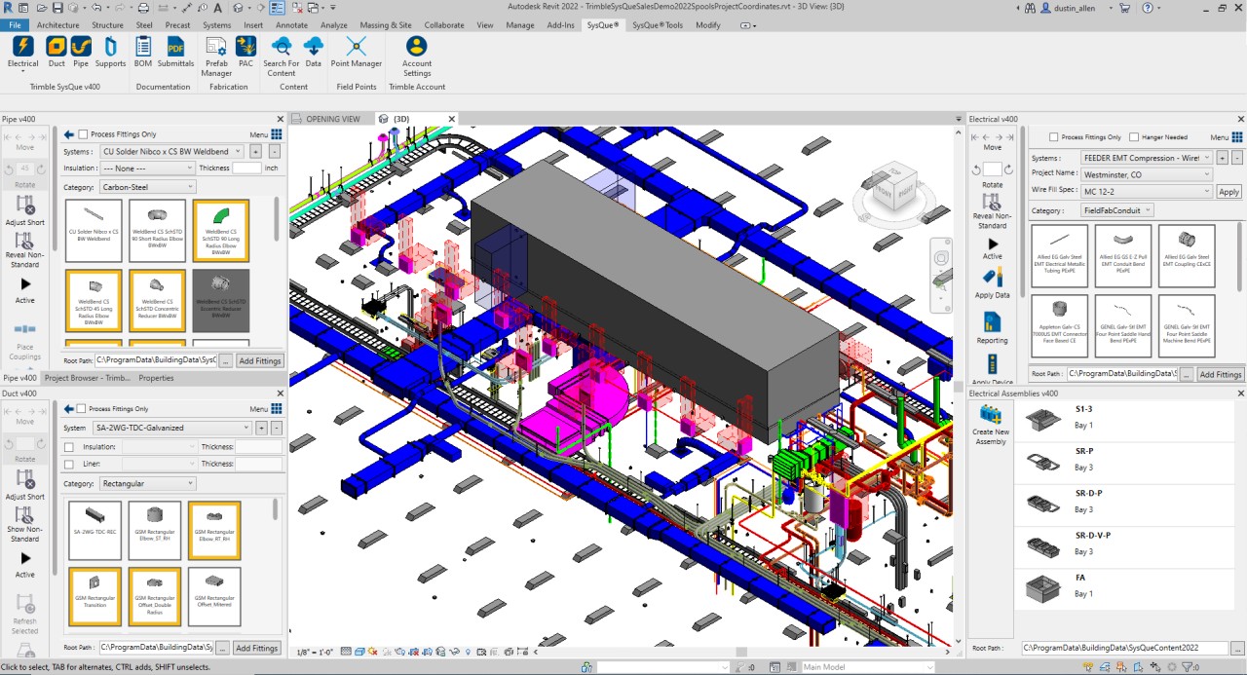Screen dimensions: 1247x675
Task: Open the BOM documentation tool
Action: click(x=143, y=47)
